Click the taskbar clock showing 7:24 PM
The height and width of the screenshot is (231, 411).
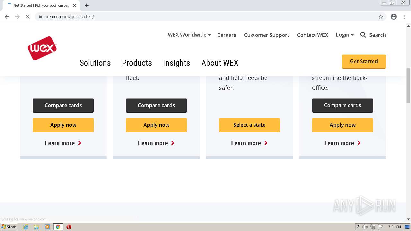point(394,227)
